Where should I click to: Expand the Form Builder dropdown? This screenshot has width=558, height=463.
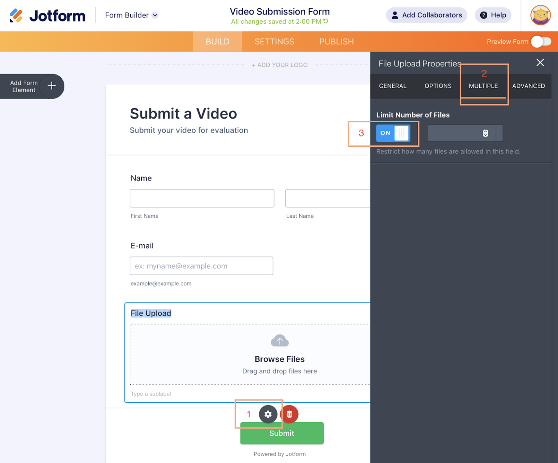click(155, 15)
